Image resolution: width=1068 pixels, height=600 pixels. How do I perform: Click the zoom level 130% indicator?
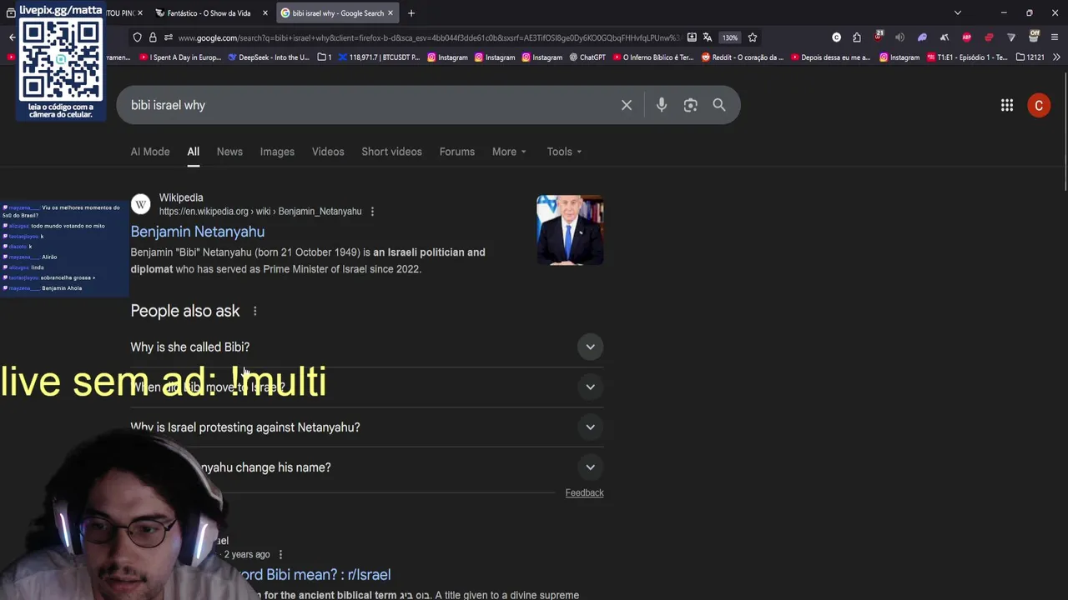click(x=730, y=37)
